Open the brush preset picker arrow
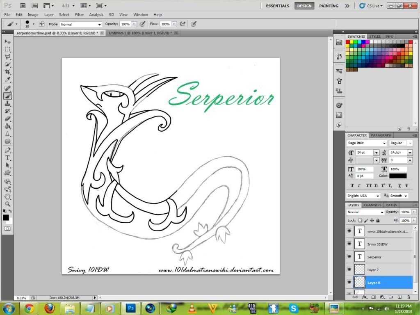 34,24
